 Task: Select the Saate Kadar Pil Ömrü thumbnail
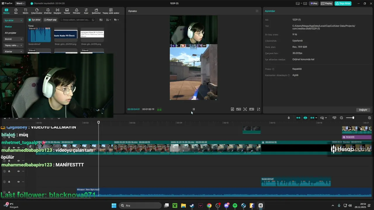coord(66,35)
